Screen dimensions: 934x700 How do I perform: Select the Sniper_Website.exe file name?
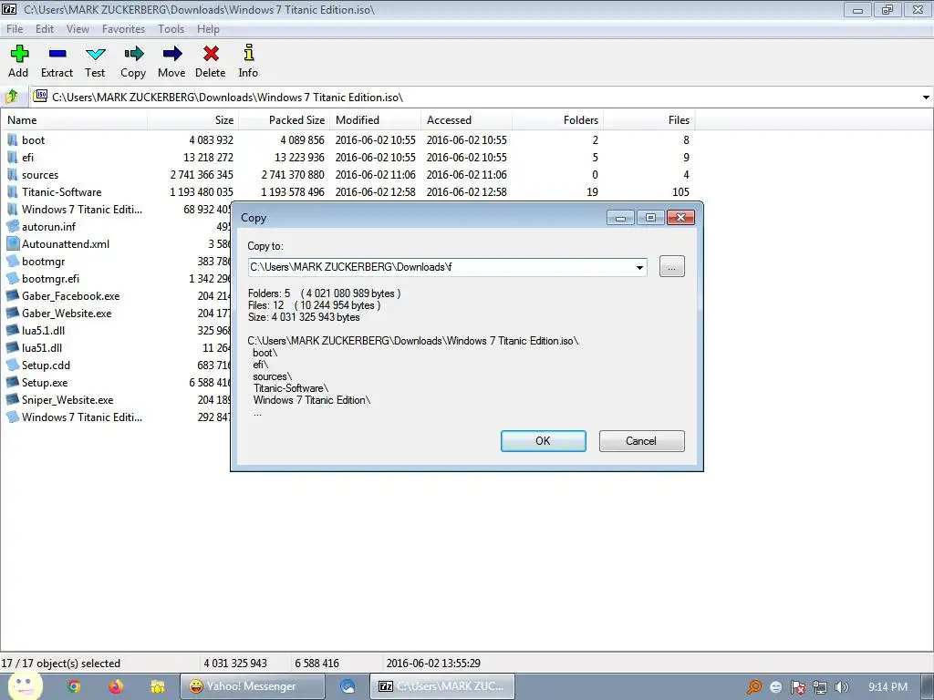(x=67, y=399)
